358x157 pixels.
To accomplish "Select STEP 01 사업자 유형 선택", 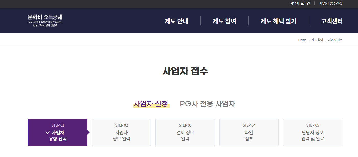I will click(58, 132).
